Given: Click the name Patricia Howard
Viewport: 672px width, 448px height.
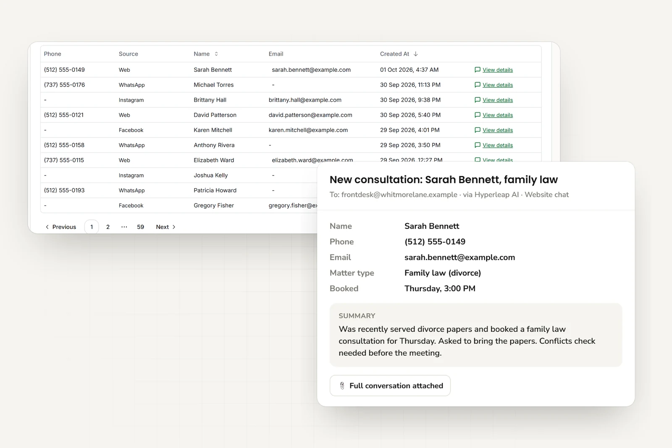Looking at the screenshot, I should pyautogui.click(x=215, y=190).
